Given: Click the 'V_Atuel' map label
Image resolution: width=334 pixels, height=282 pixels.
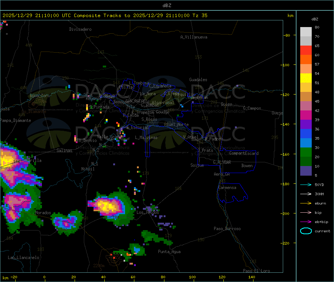Looking at the screenshot, I should tap(191, 137).
